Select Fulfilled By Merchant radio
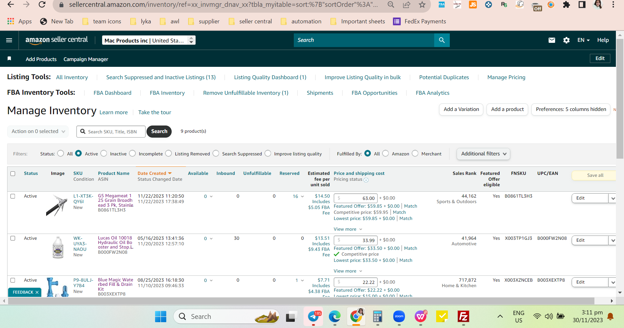This screenshot has width=624, height=328. tap(415, 153)
